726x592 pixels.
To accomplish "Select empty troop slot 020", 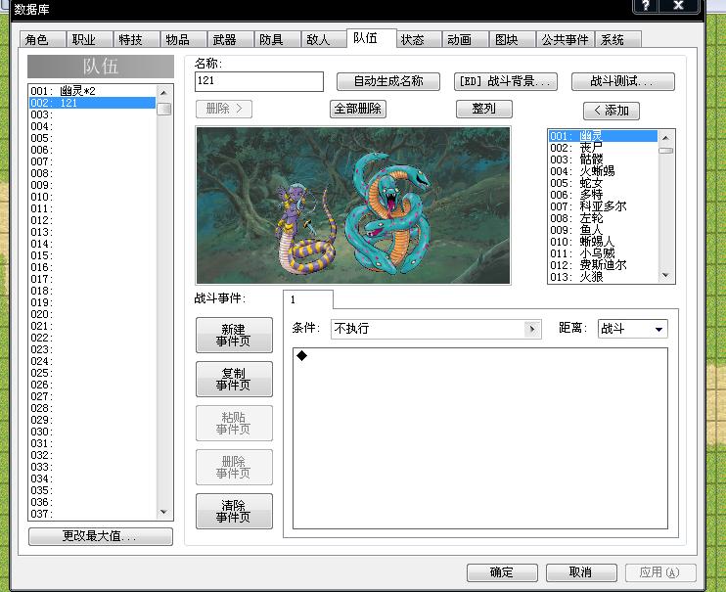I will point(92,314).
